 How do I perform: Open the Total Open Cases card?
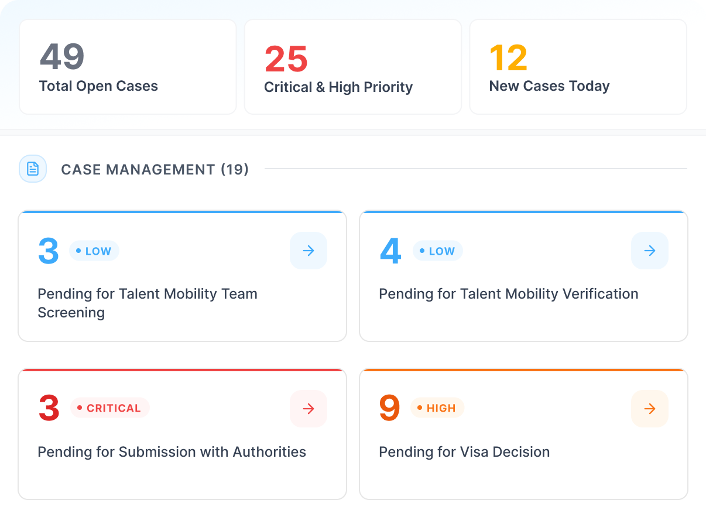[x=128, y=67]
